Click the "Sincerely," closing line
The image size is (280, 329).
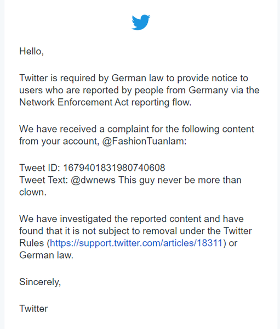[x=40, y=282]
